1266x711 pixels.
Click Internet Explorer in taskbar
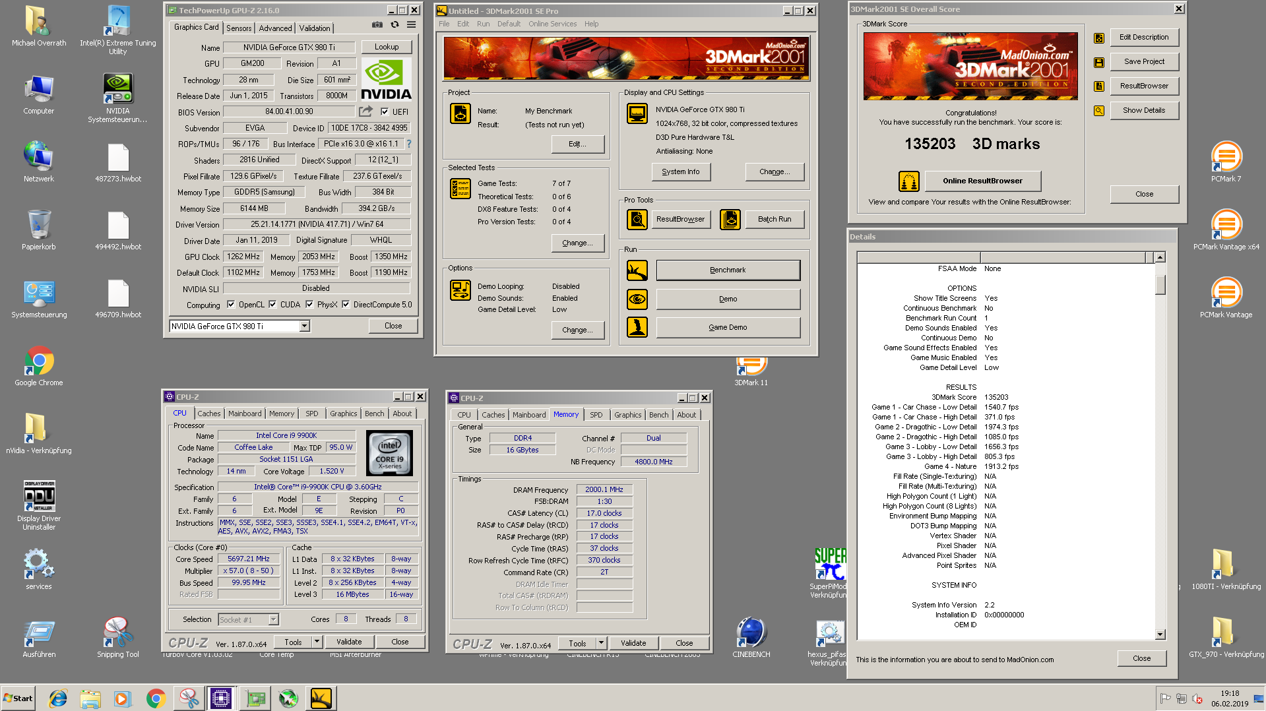click(x=58, y=698)
